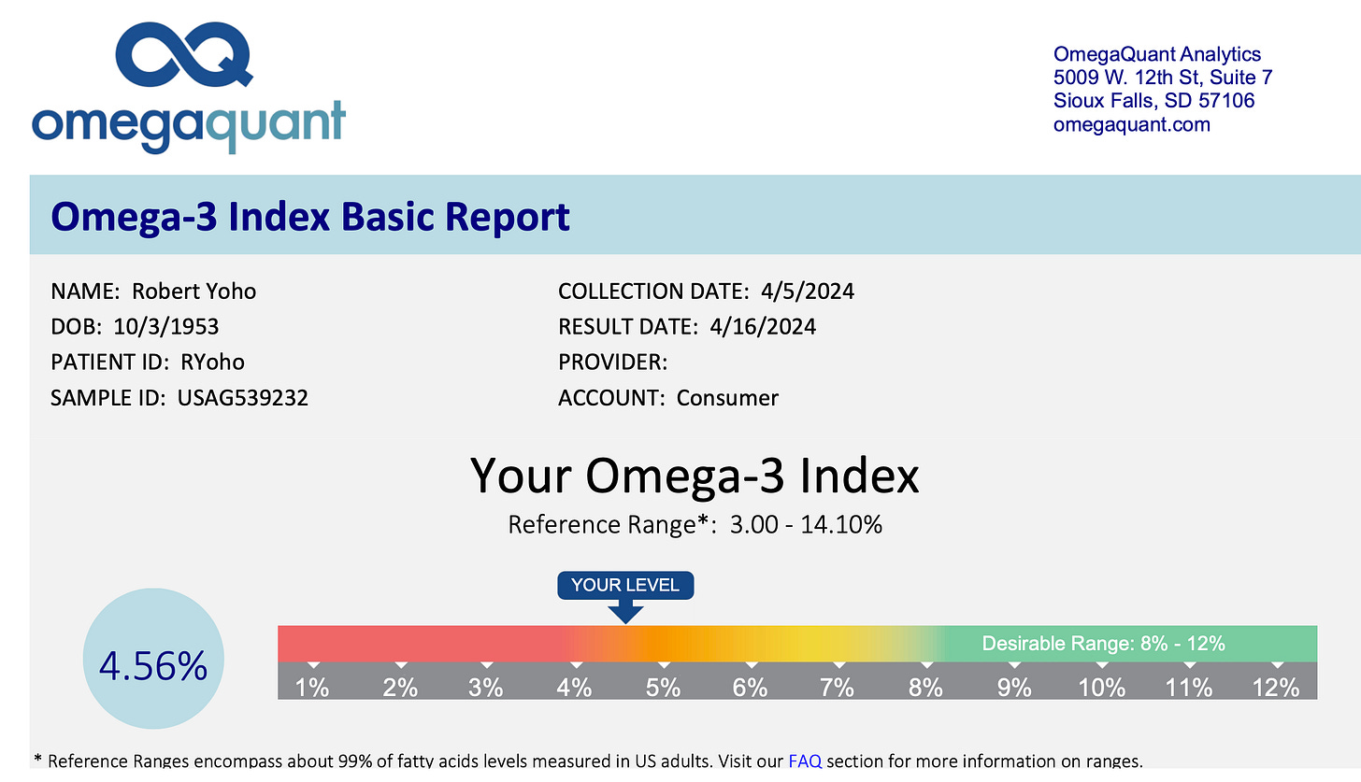
Task: Click the YOUR LEVEL marker label
Action: pyautogui.click(x=625, y=585)
